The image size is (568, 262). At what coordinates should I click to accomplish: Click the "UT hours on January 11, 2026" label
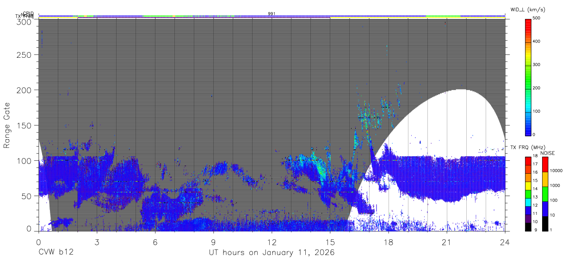[272, 253]
